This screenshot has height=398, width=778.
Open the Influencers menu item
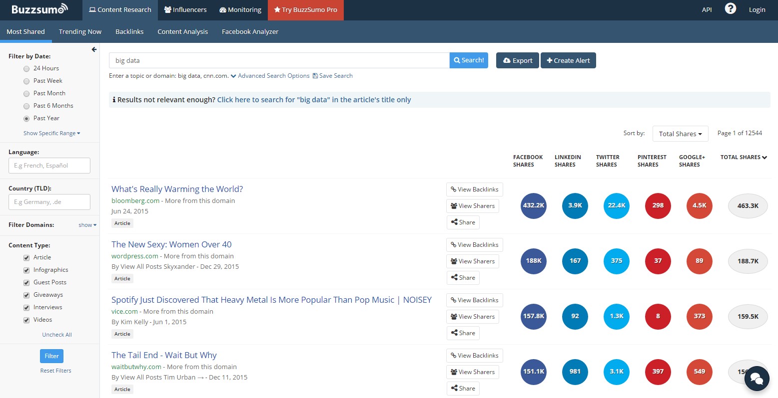(x=185, y=10)
